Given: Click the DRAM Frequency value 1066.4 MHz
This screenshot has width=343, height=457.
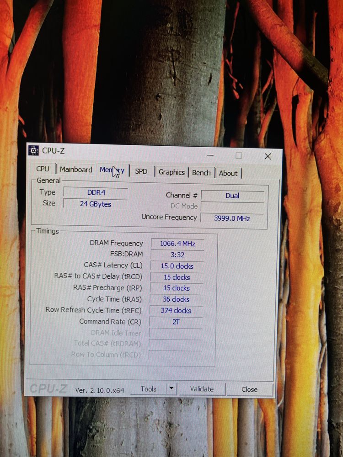Looking at the screenshot, I should click(x=177, y=244).
